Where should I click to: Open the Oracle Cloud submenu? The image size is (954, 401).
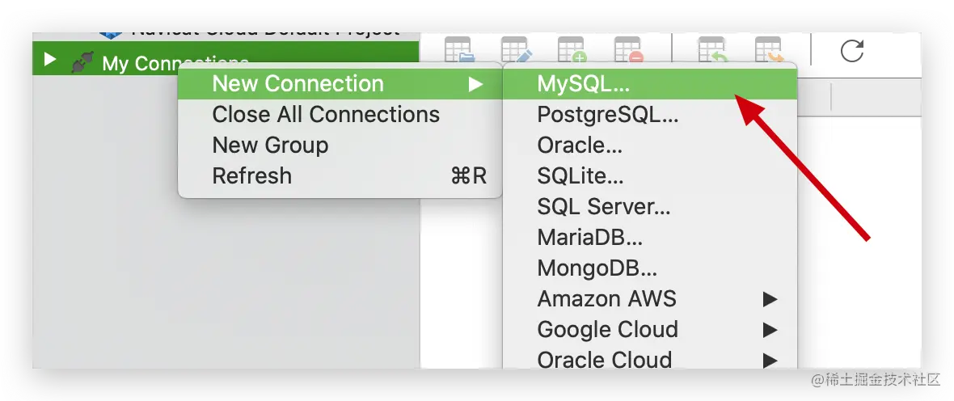[650, 358]
